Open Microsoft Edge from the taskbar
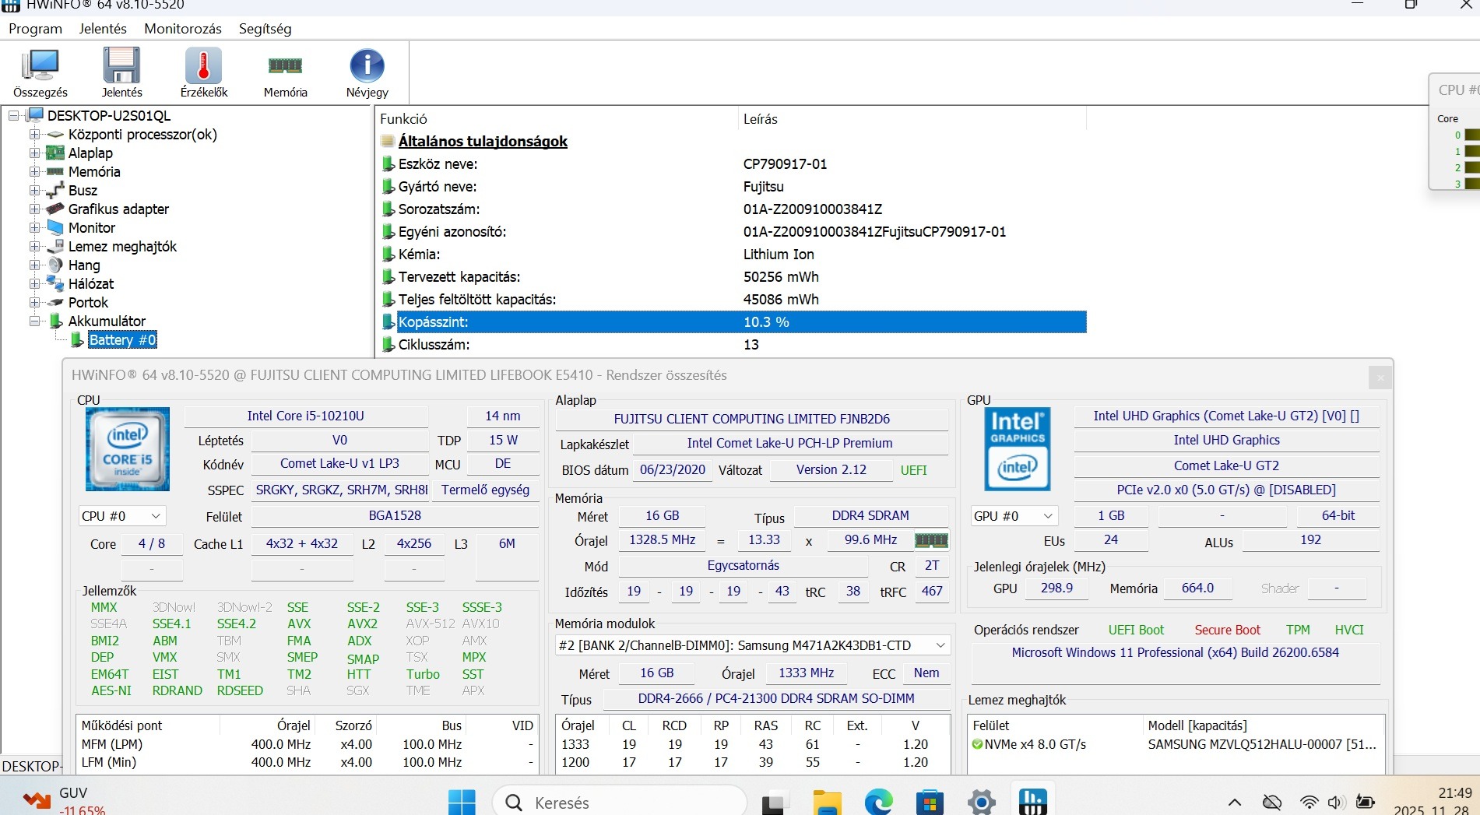This screenshot has width=1480, height=815. pos(879,802)
